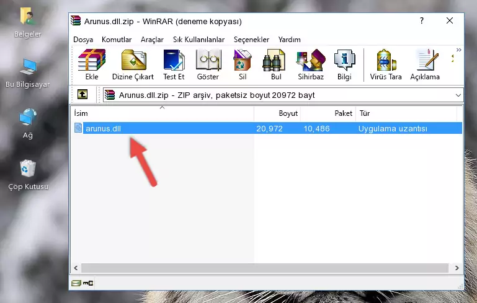Click the 10,486 packed value
The height and width of the screenshot is (303, 477).
point(316,128)
